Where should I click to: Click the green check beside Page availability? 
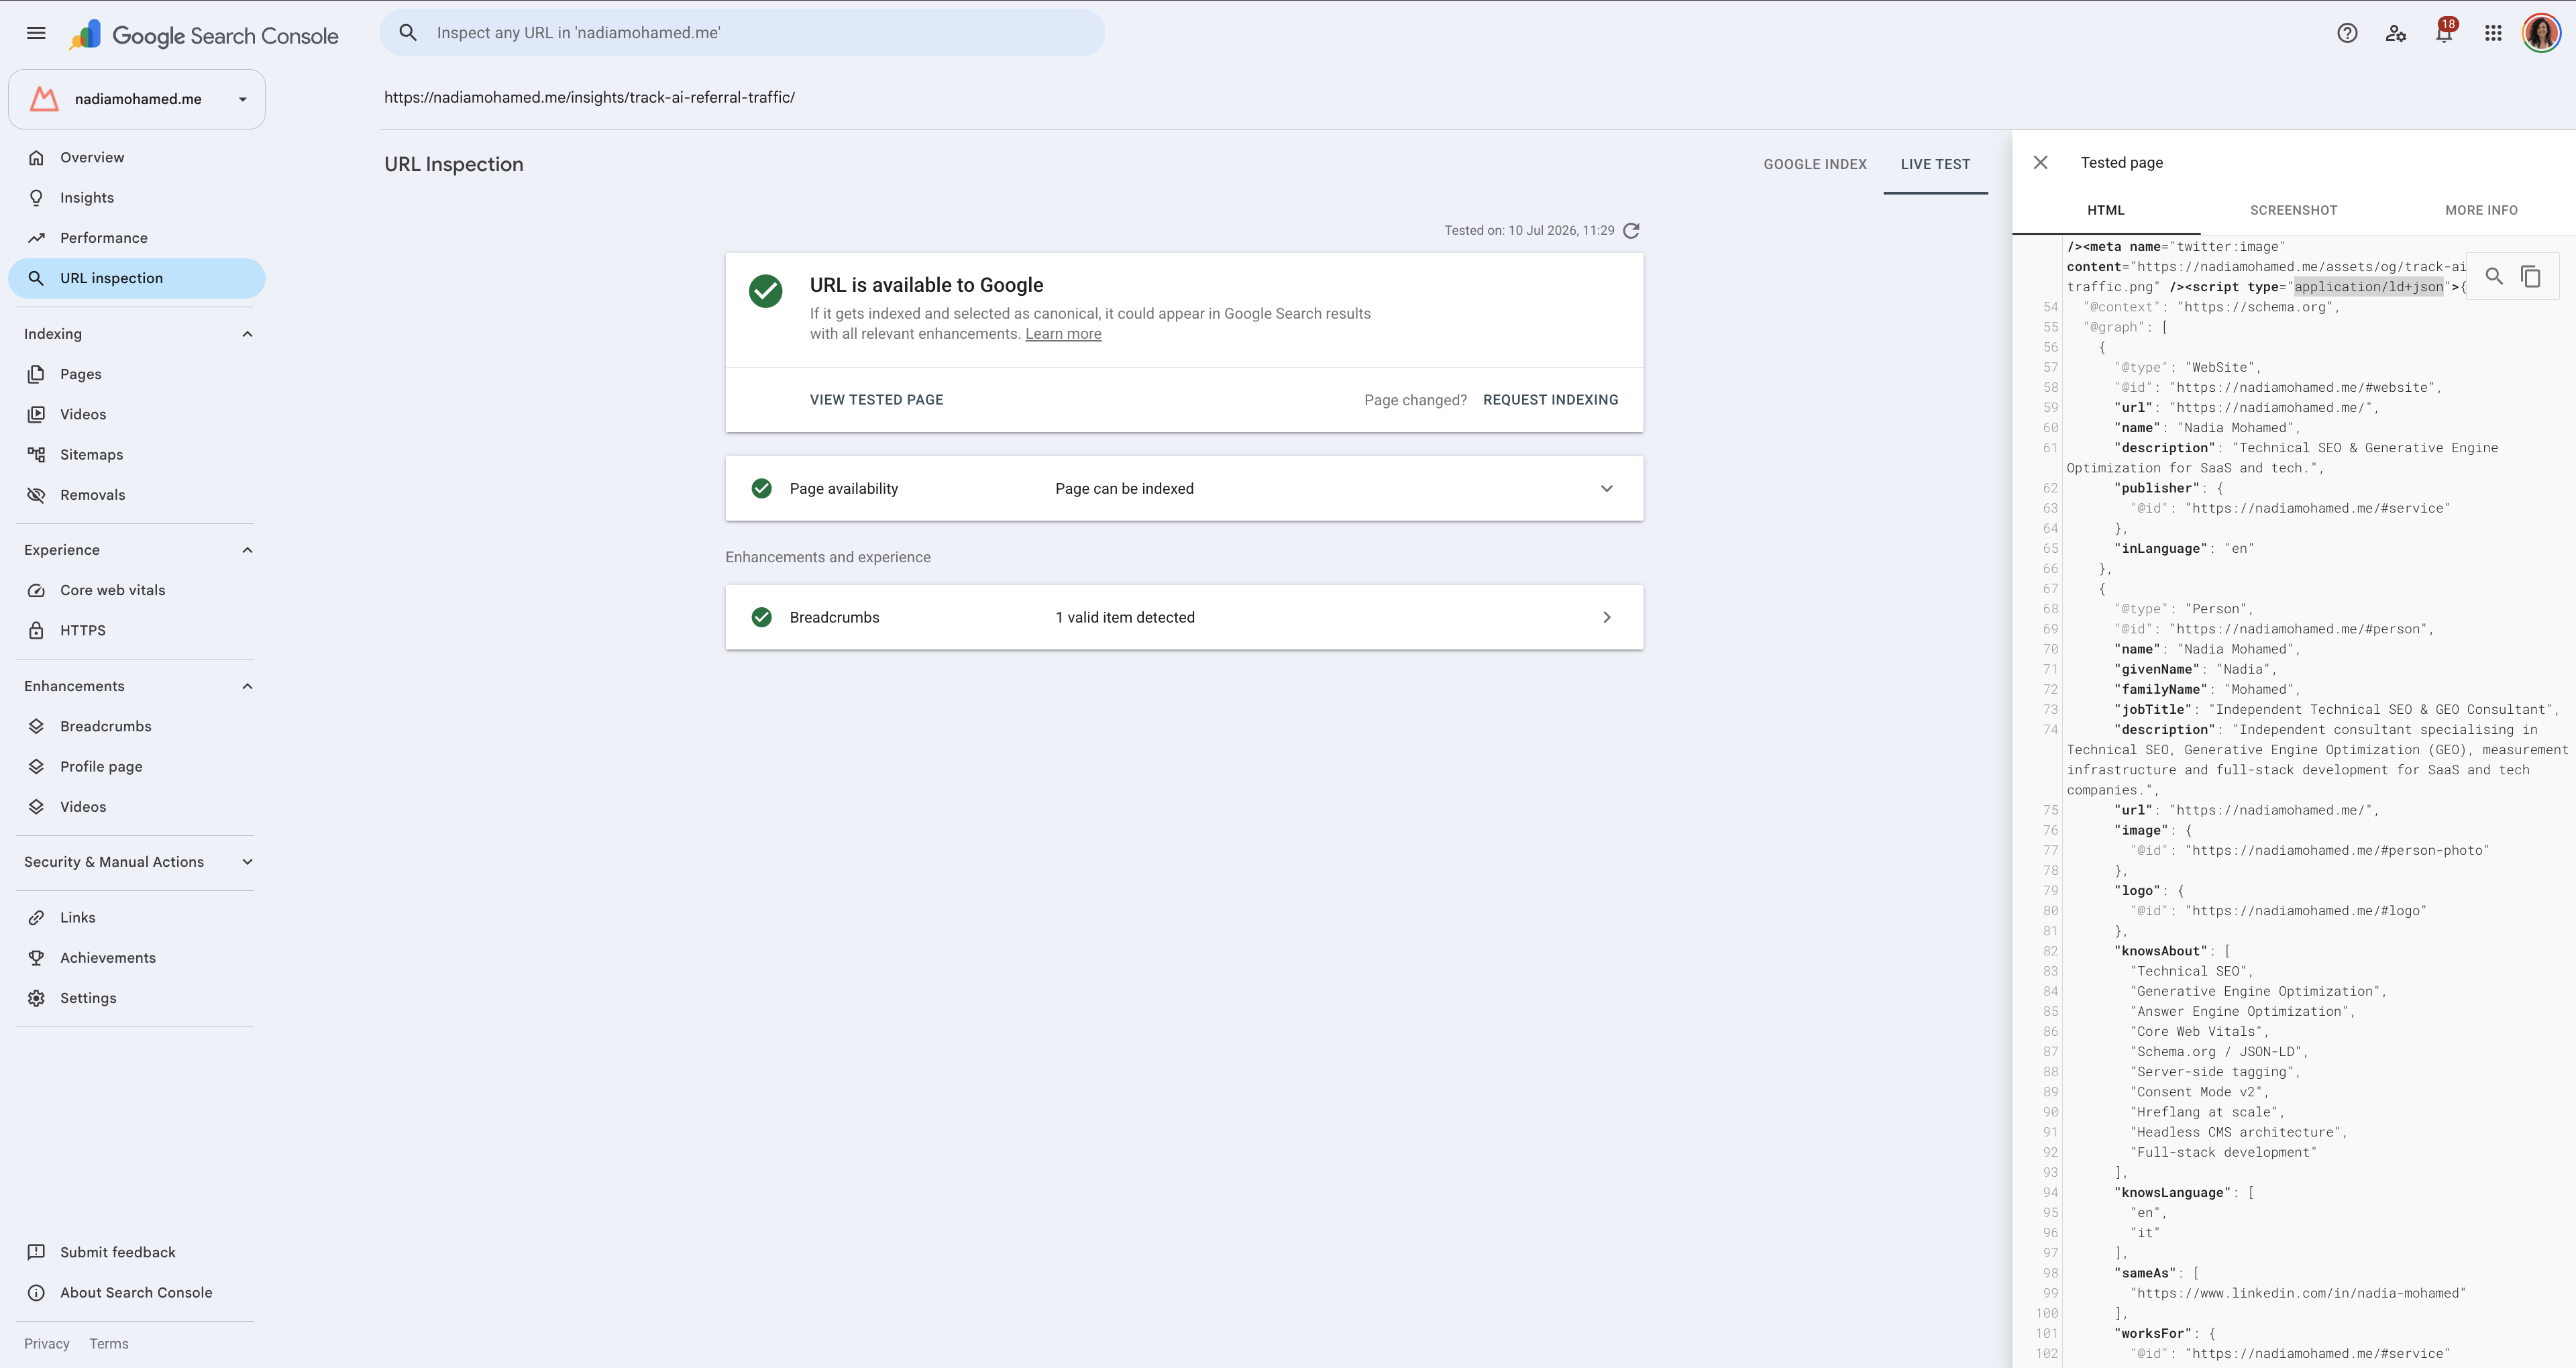click(761, 488)
